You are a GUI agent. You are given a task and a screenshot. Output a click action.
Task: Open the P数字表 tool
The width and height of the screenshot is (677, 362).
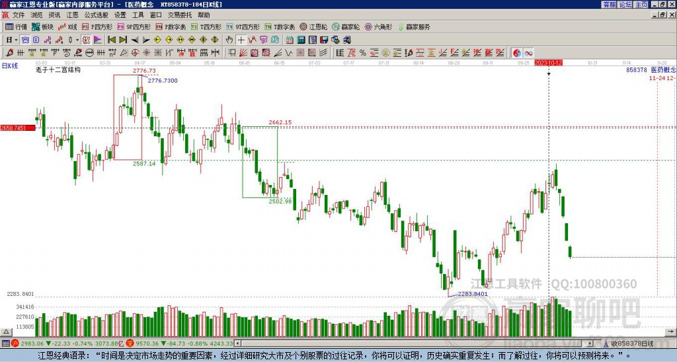[171, 26]
